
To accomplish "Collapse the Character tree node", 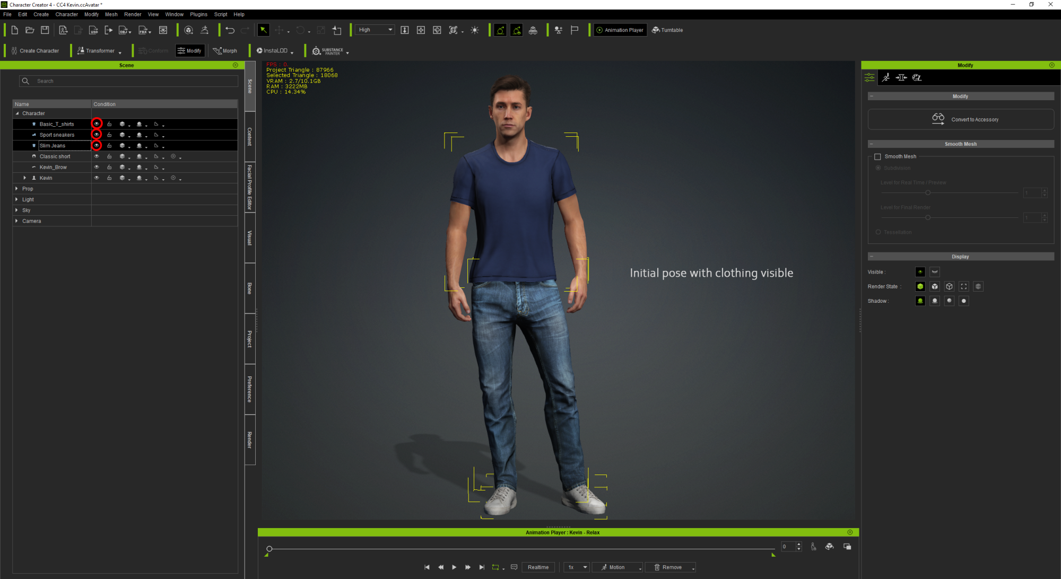I will click(x=17, y=113).
